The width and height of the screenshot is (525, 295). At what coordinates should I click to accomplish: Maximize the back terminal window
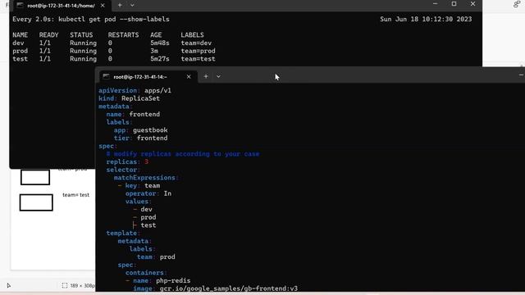coord(454,4)
